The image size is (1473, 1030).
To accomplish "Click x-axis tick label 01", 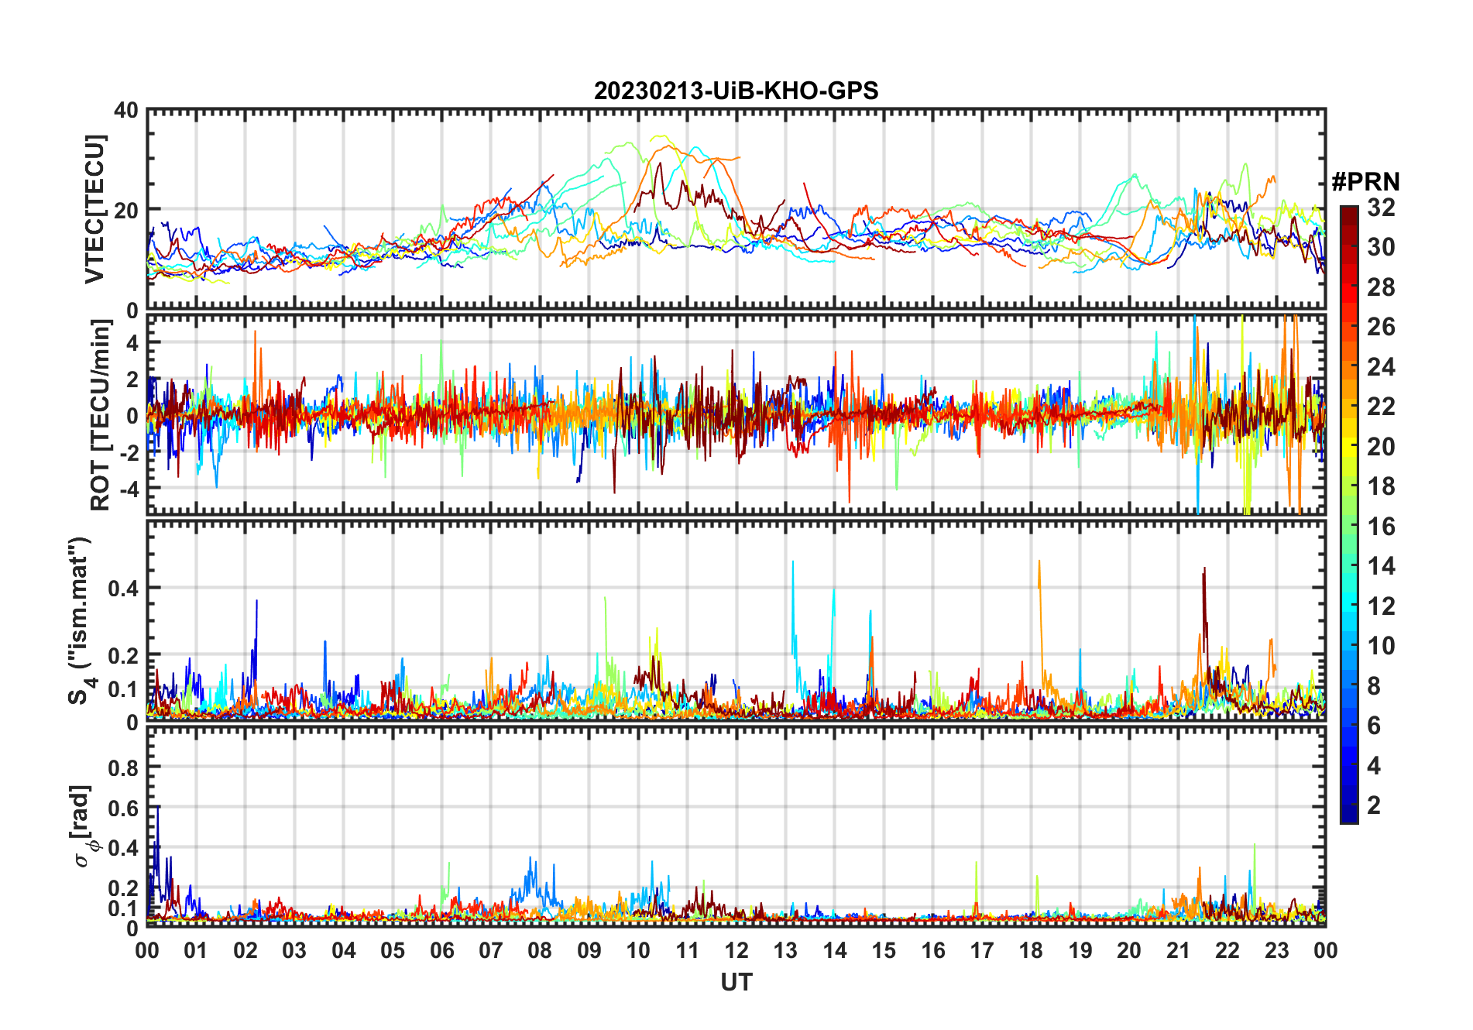I will 196,950.
